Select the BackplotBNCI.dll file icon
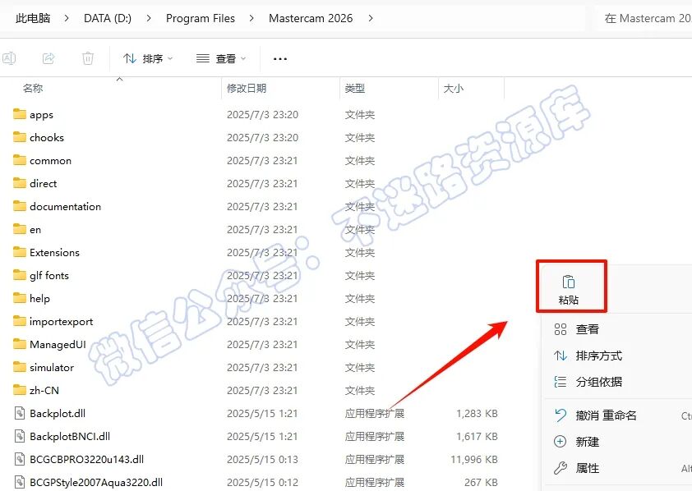 pyautogui.click(x=20, y=436)
